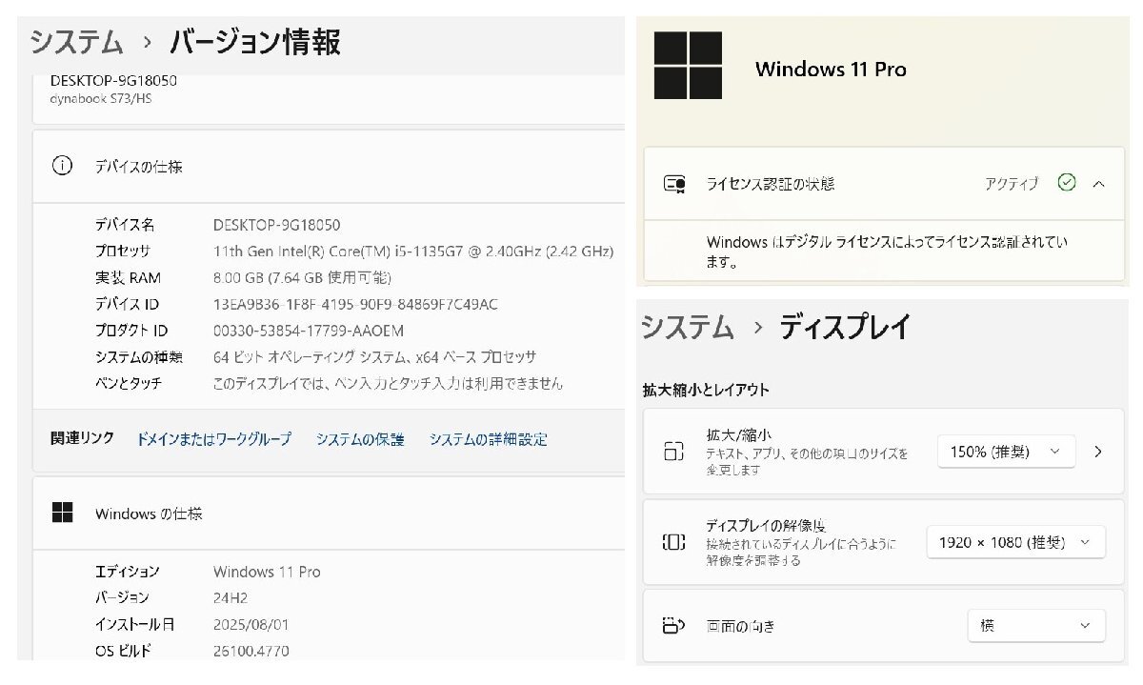The width and height of the screenshot is (1143, 685).
Task: Select the edition value Windows 11 Pro
Action: [x=267, y=572]
